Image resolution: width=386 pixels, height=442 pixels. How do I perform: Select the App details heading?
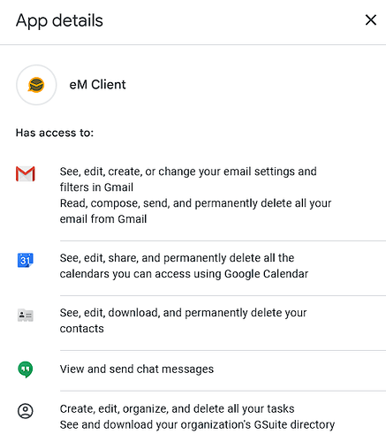click(x=59, y=21)
